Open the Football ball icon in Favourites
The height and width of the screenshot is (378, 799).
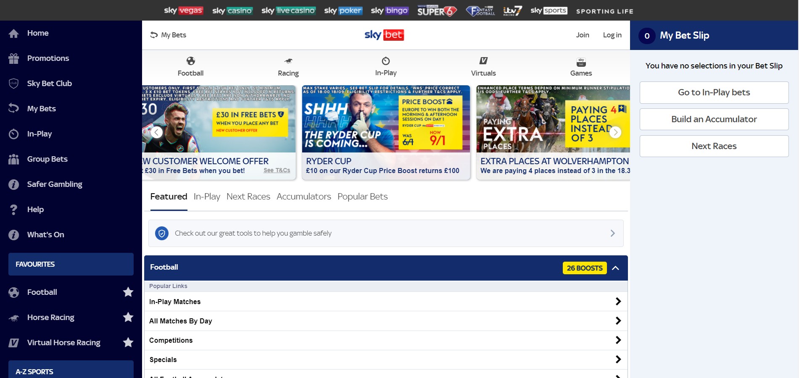coord(13,292)
